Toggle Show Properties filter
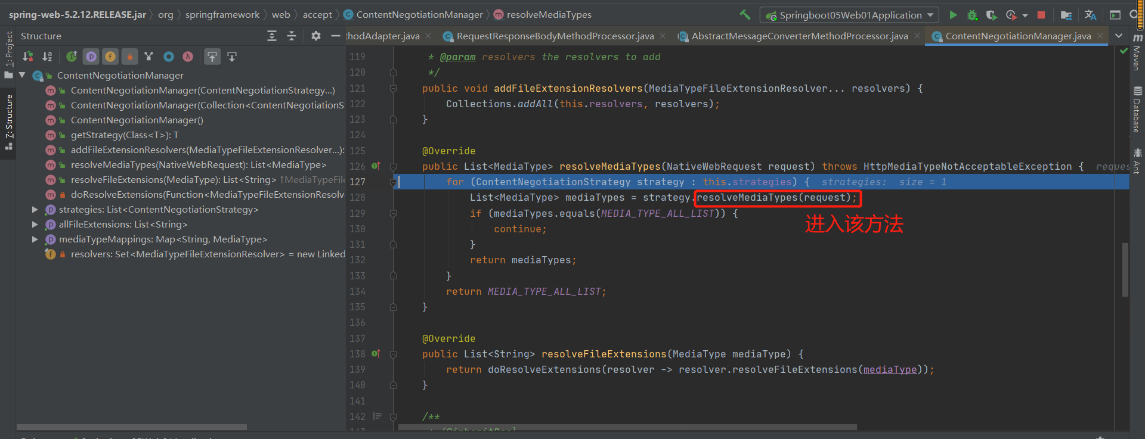Viewport: 1145px width, 439px height. [91, 57]
